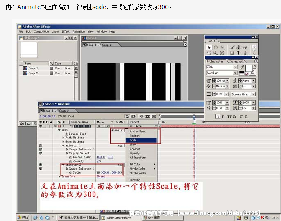Open the Stroke Over dropdown

[243, 94]
